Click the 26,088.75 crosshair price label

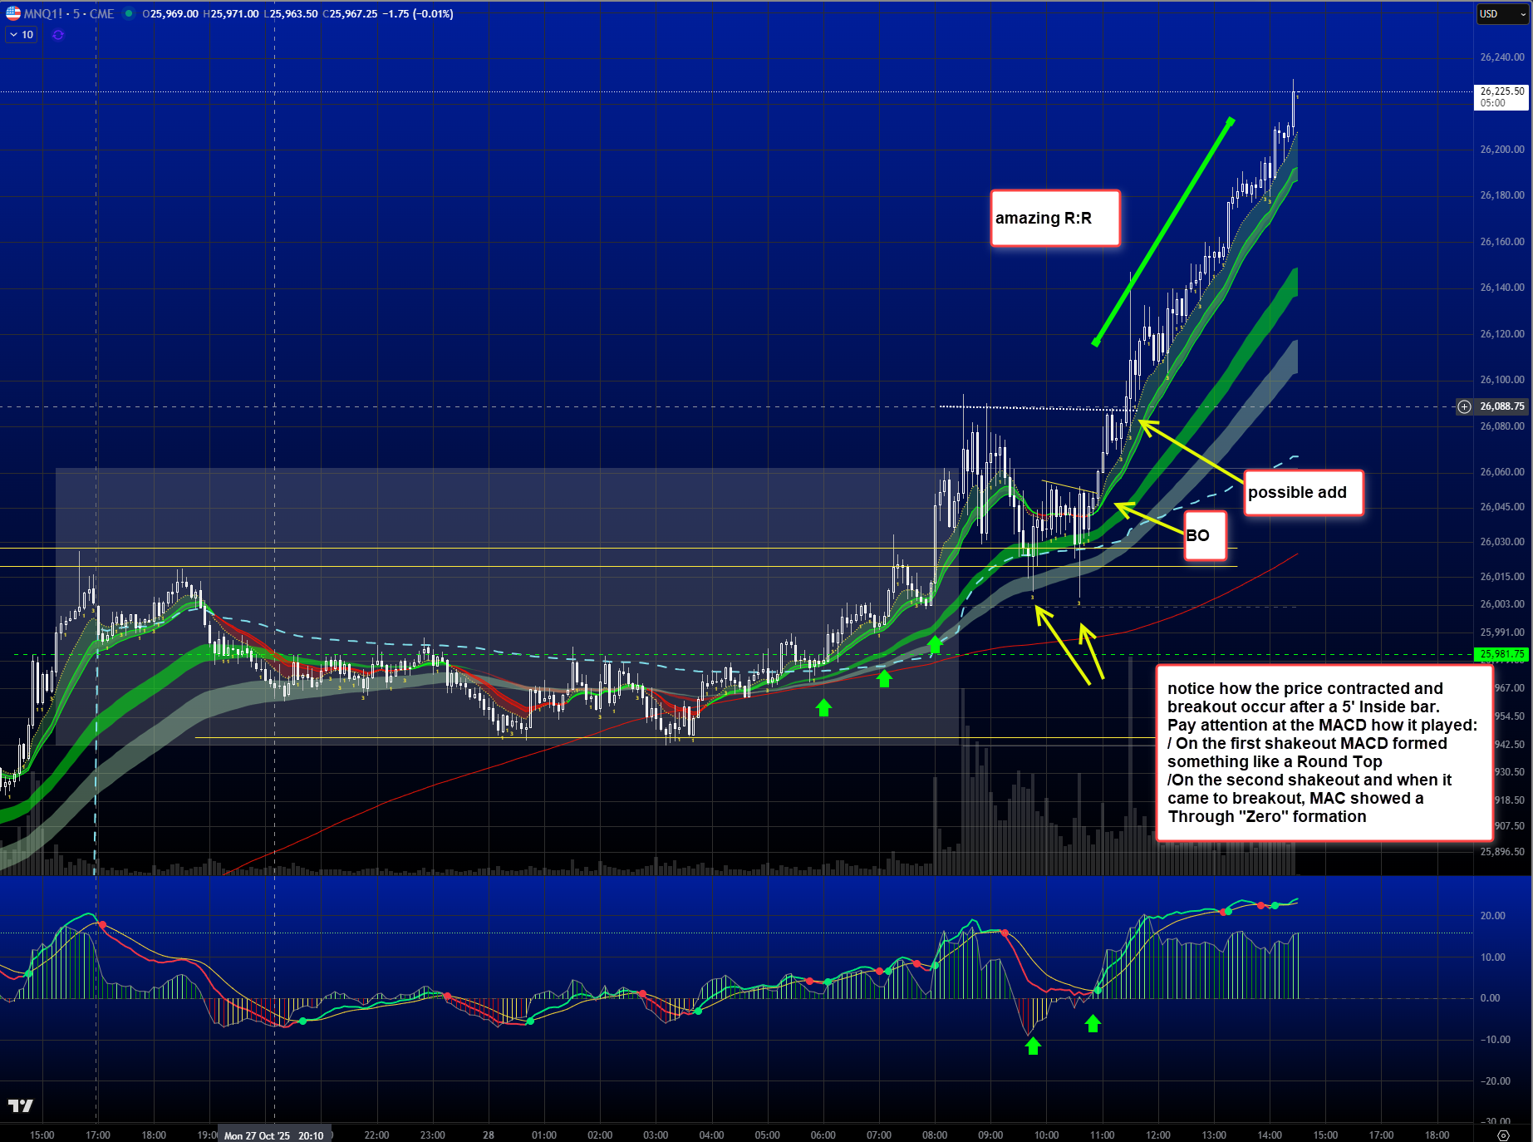coord(1502,406)
